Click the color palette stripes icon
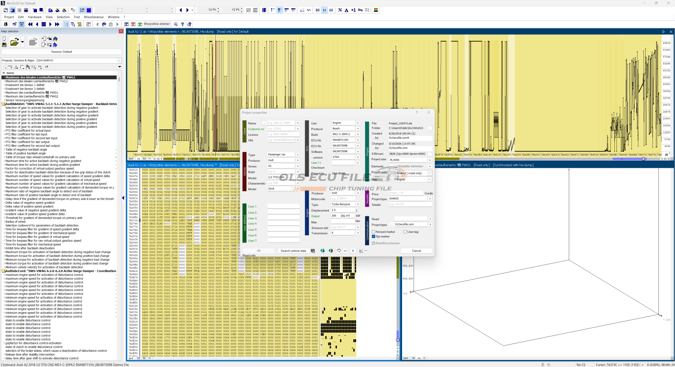This screenshot has height=367, width=675. (x=376, y=10)
